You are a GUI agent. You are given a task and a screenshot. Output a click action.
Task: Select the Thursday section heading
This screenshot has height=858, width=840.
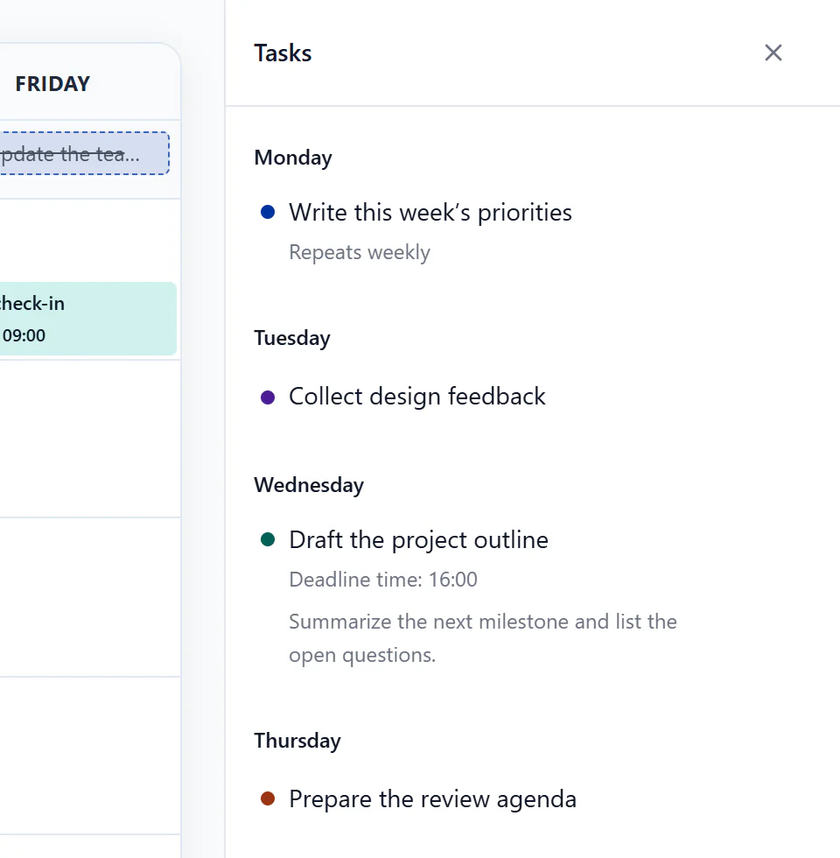pyautogui.click(x=297, y=741)
